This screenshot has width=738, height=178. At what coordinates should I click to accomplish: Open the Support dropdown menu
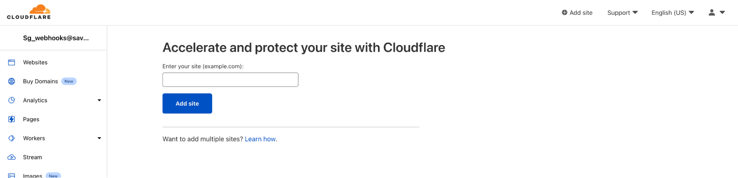[x=622, y=13]
